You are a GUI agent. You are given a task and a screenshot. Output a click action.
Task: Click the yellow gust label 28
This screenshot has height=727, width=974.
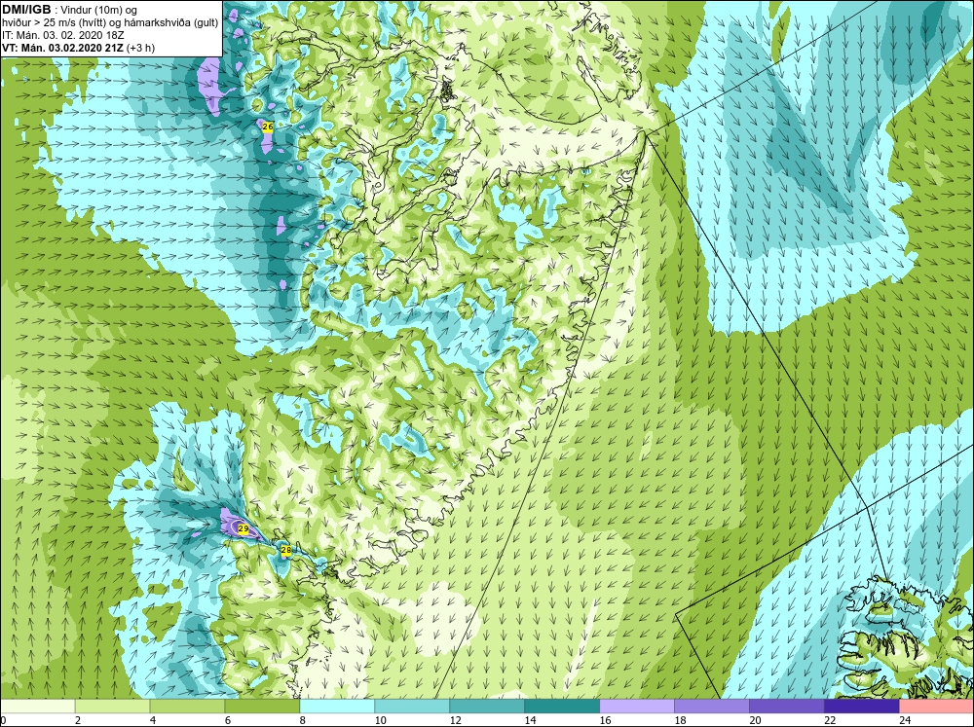click(x=285, y=550)
